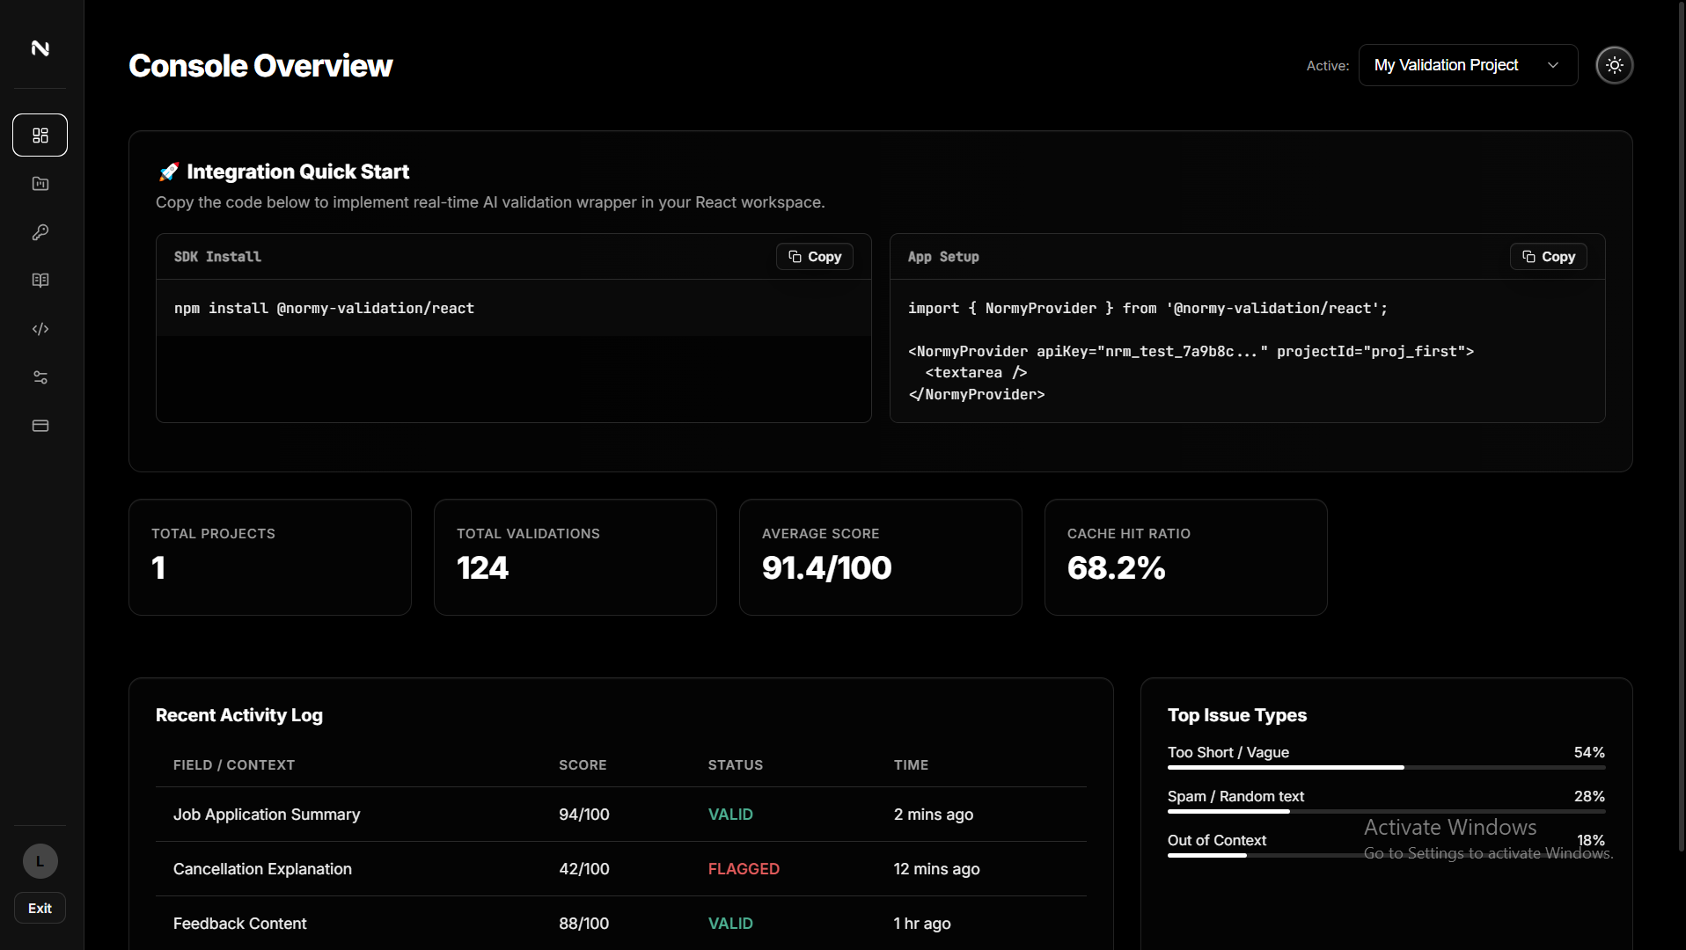The width and height of the screenshot is (1686, 950).
Task: Click the STATUS column header
Action: pyautogui.click(x=736, y=765)
